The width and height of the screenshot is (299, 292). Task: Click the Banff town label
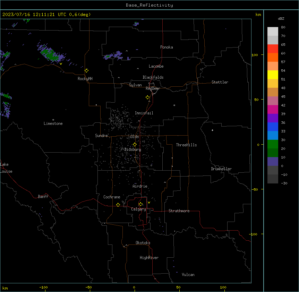pos(43,197)
